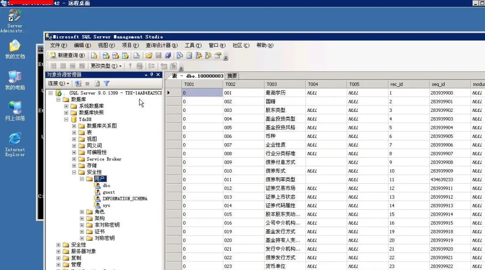Click the T003 column header
The height and width of the screenshot is (270, 485).
point(285,84)
